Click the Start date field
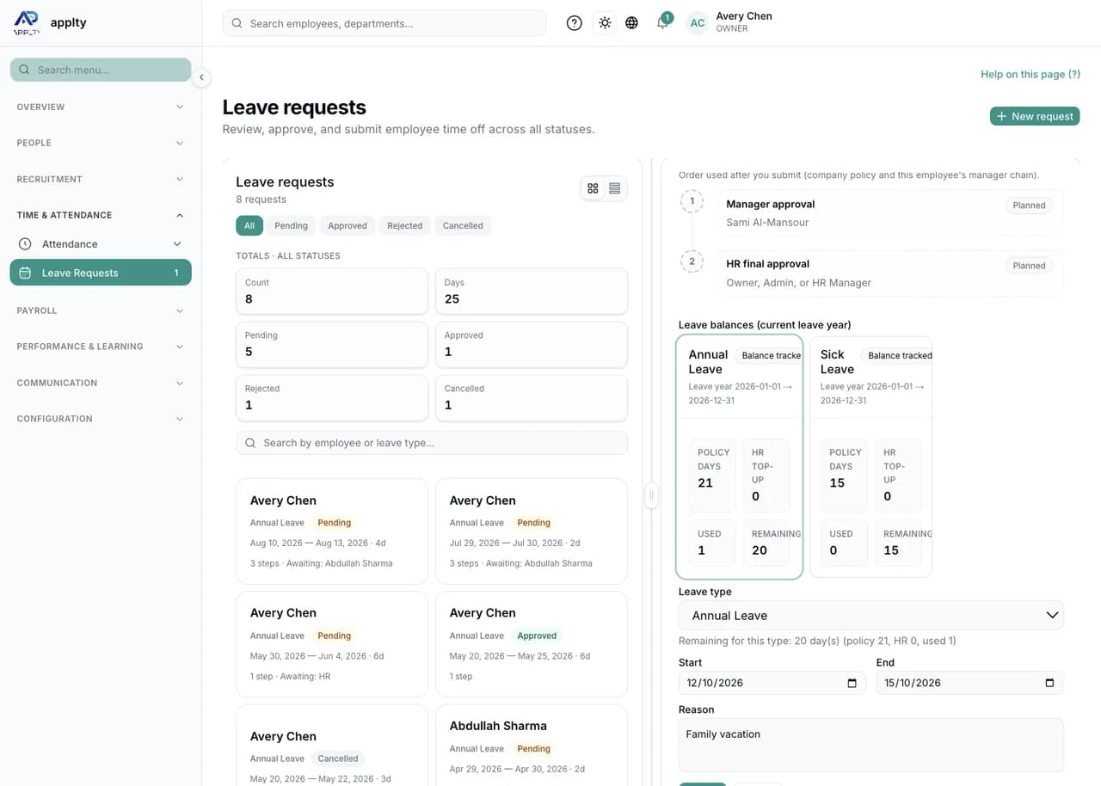The height and width of the screenshot is (786, 1101). click(x=771, y=683)
